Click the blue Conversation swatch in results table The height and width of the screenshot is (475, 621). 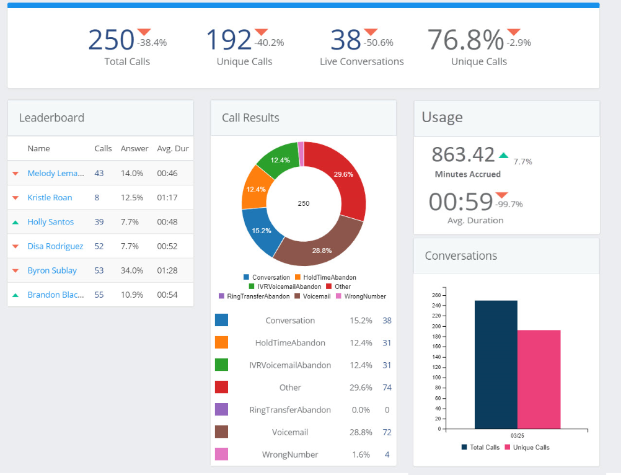tap(221, 320)
